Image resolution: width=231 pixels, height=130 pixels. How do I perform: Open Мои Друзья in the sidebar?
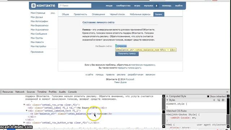(37, 17)
